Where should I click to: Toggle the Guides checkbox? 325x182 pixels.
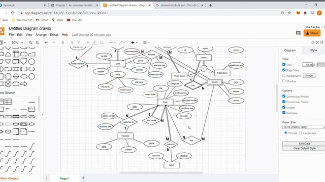284,107
